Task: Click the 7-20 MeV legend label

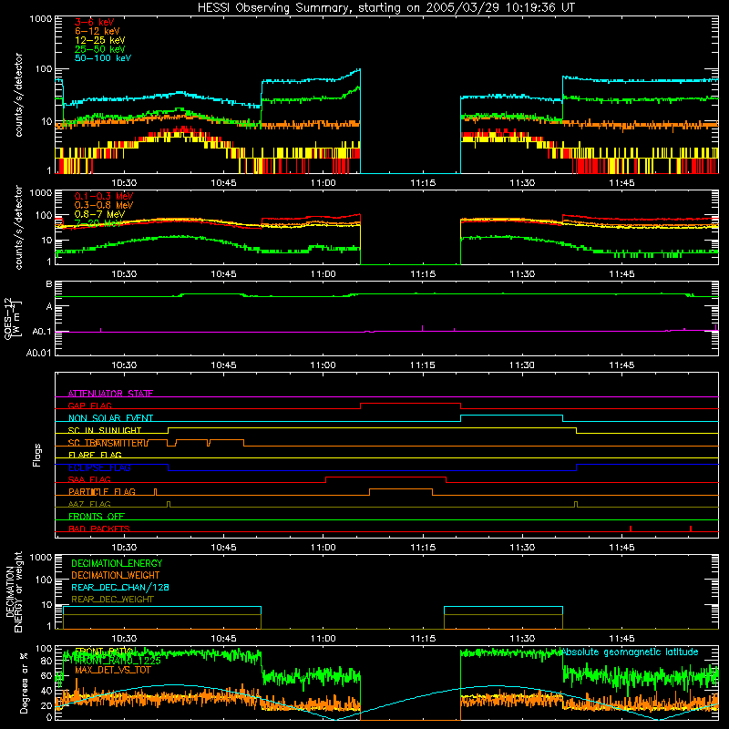Action: pos(98,223)
